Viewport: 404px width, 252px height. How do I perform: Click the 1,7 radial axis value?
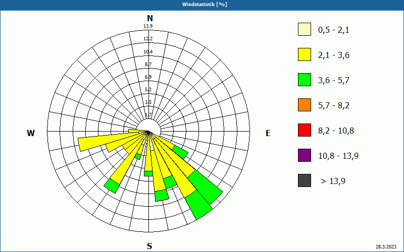click(x=148, y=115)
